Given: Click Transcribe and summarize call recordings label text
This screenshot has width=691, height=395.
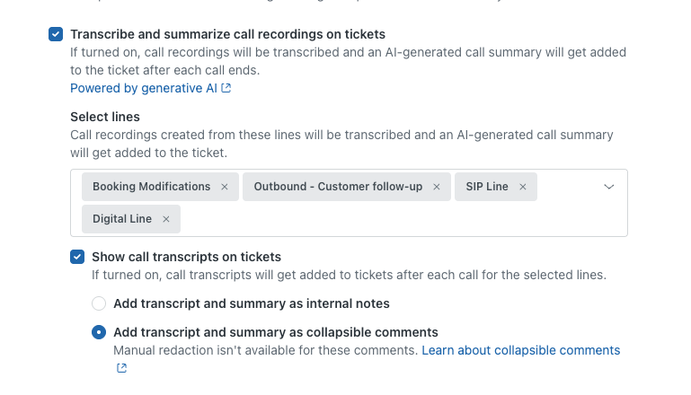Looking at the screenshot, I should (x=228, y=34).
